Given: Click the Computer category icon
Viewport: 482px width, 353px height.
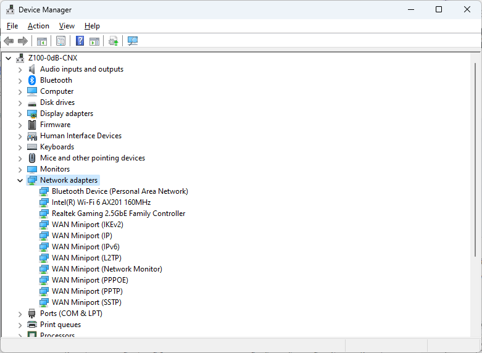Looking at the screenshot, I should point(32,91).
